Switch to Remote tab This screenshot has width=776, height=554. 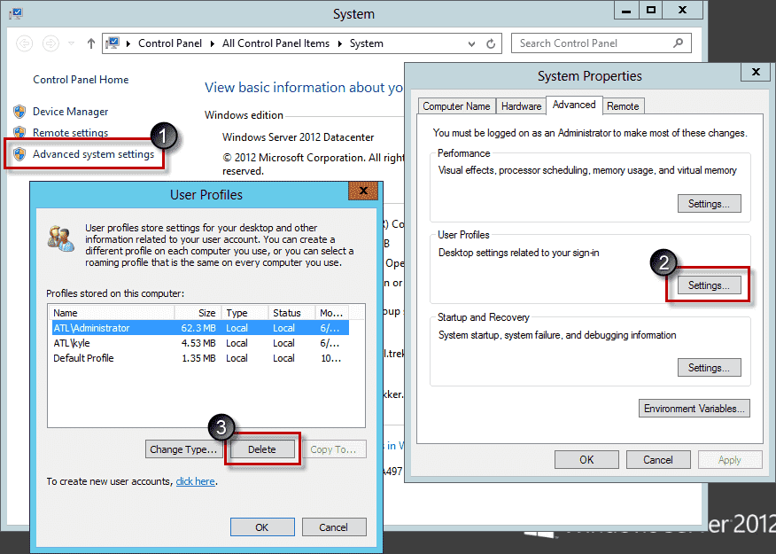pyautogui.click(x=623, y=106)
